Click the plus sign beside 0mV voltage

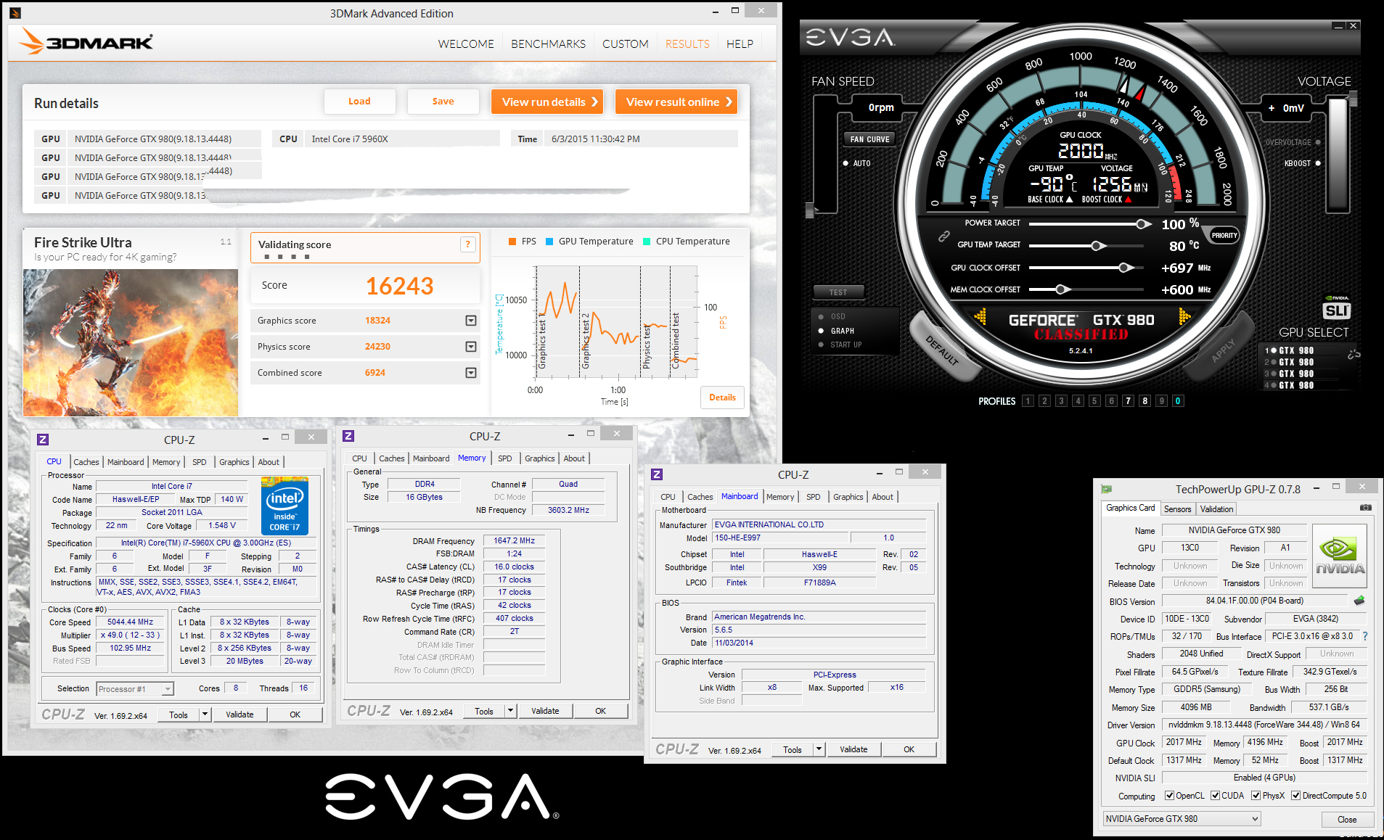(1272, 108)
